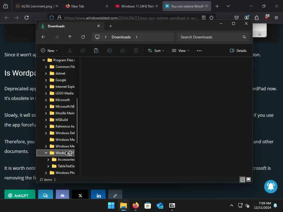Viewport: 283px width, 212px height.
Task: Bookmark this page with the star icon
Action: [x=211, y=18]
